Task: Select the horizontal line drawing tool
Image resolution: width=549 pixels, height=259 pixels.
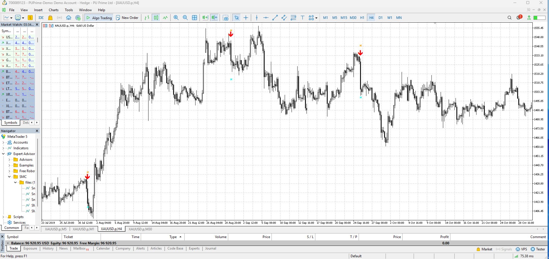Action: [266, 18]
